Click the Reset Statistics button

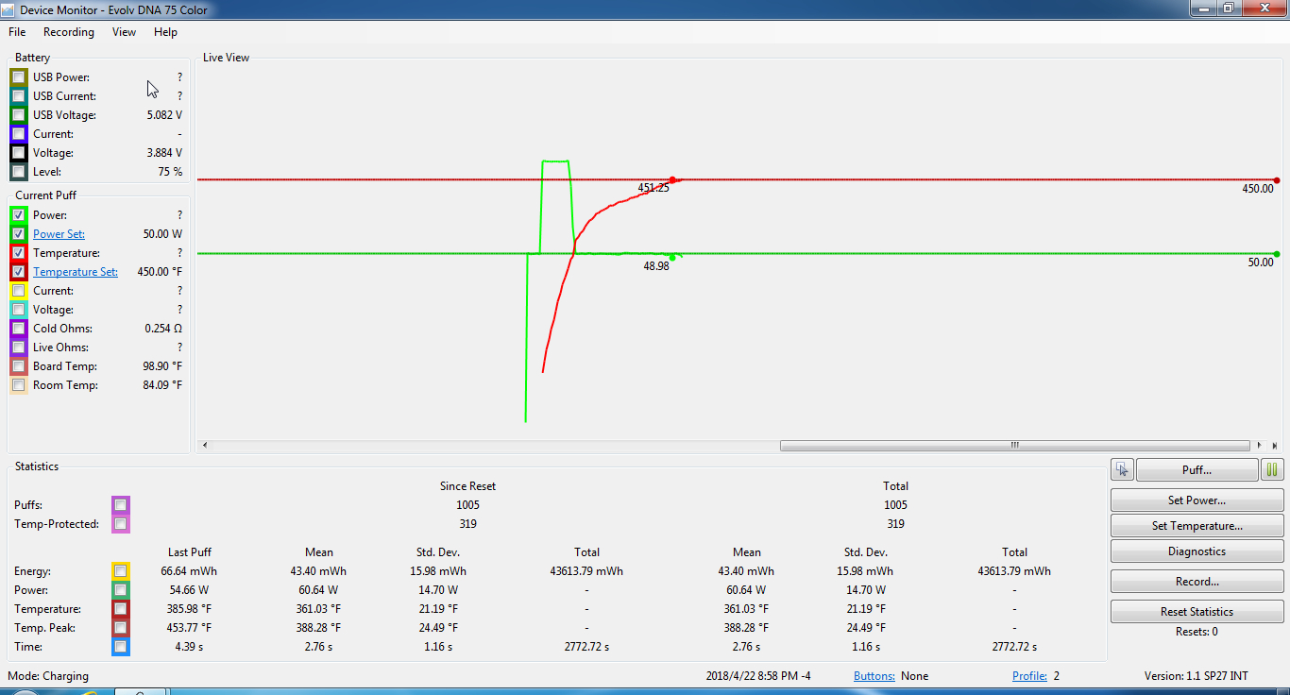coord(1197,612)
